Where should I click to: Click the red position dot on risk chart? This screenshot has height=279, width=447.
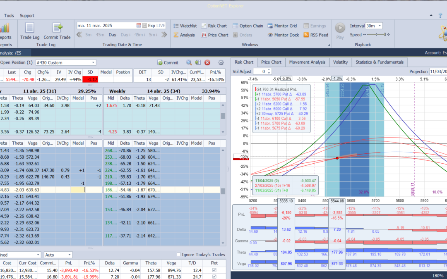[x=337, y=158]
